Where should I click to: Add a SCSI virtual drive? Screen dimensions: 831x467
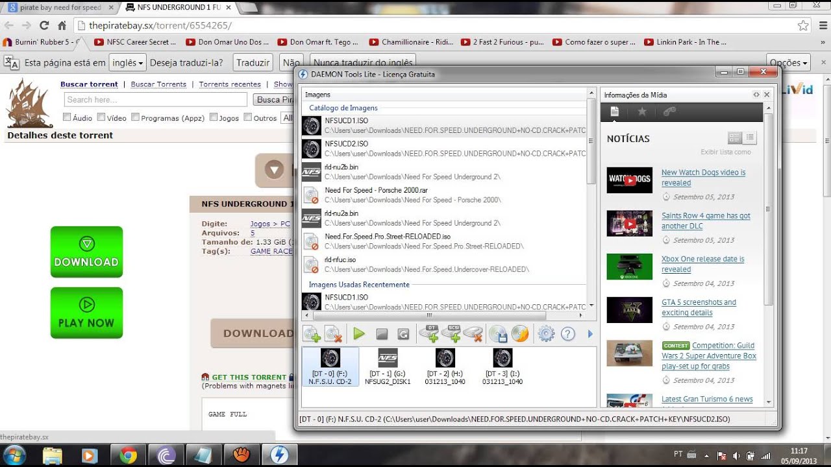click(451, 333)
